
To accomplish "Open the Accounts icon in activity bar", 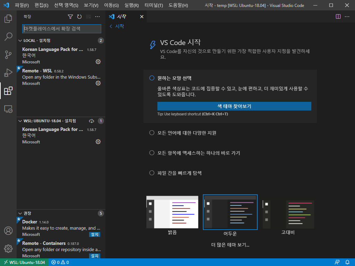I will [x=8, y=231].
